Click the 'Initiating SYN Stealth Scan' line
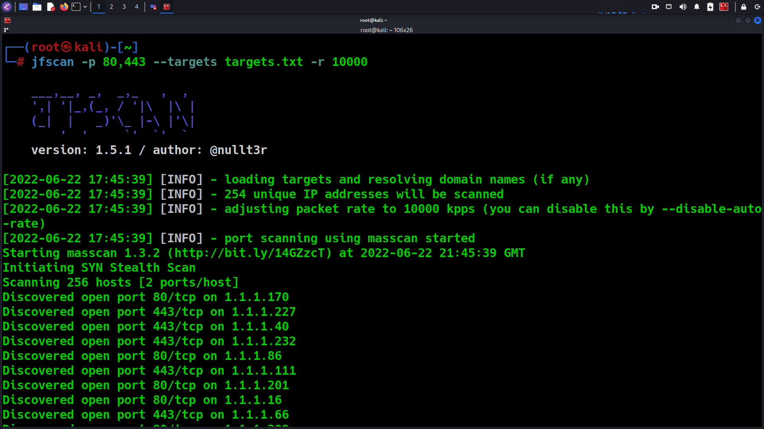This screenshot has height=429, width=764. [99, 268]
